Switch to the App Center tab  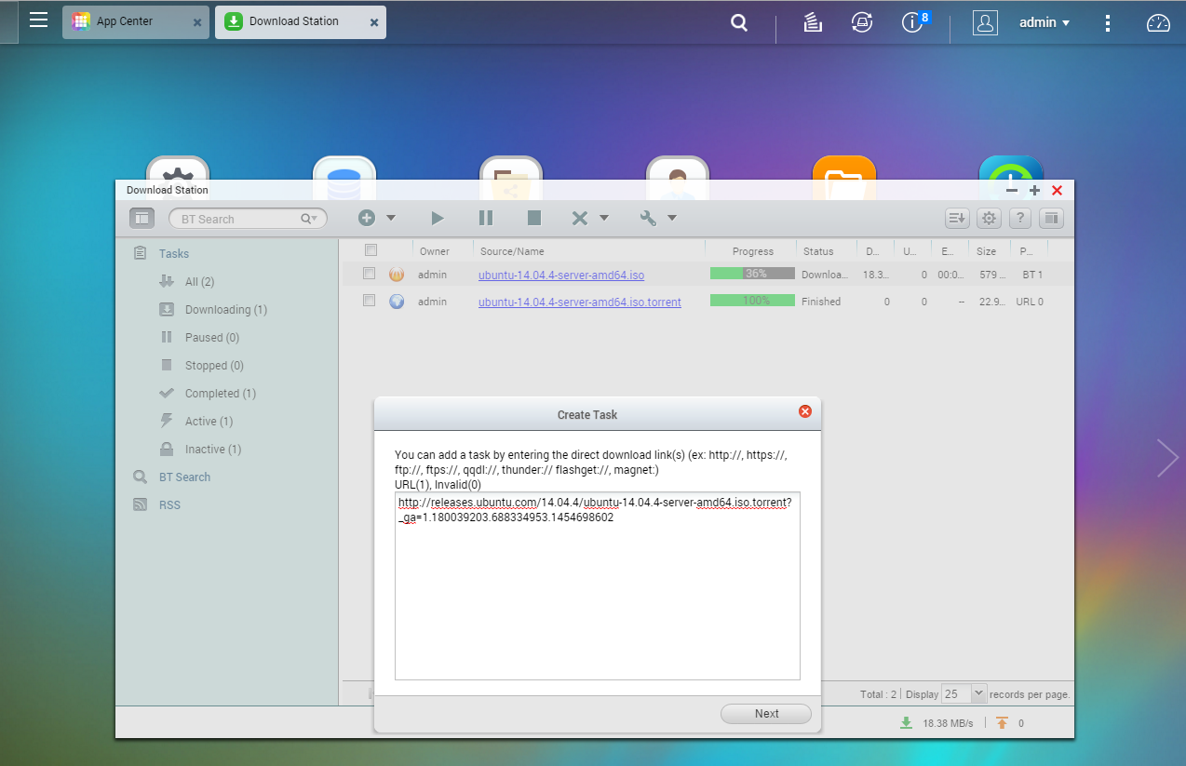(x=137, y=21)
